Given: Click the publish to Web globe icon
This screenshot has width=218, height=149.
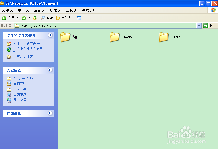Looking at the screenshot, I should [9, 49].
